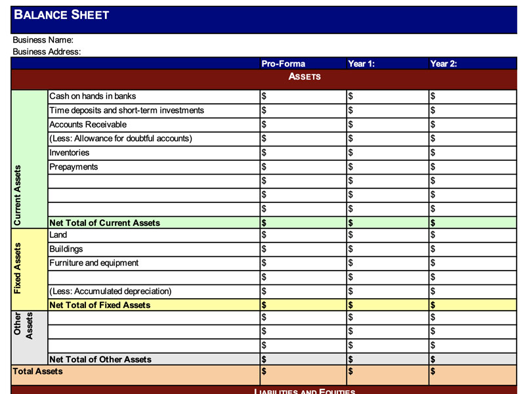Select the Inventories row label
This screenshot has width=525, height=394.
70,152
